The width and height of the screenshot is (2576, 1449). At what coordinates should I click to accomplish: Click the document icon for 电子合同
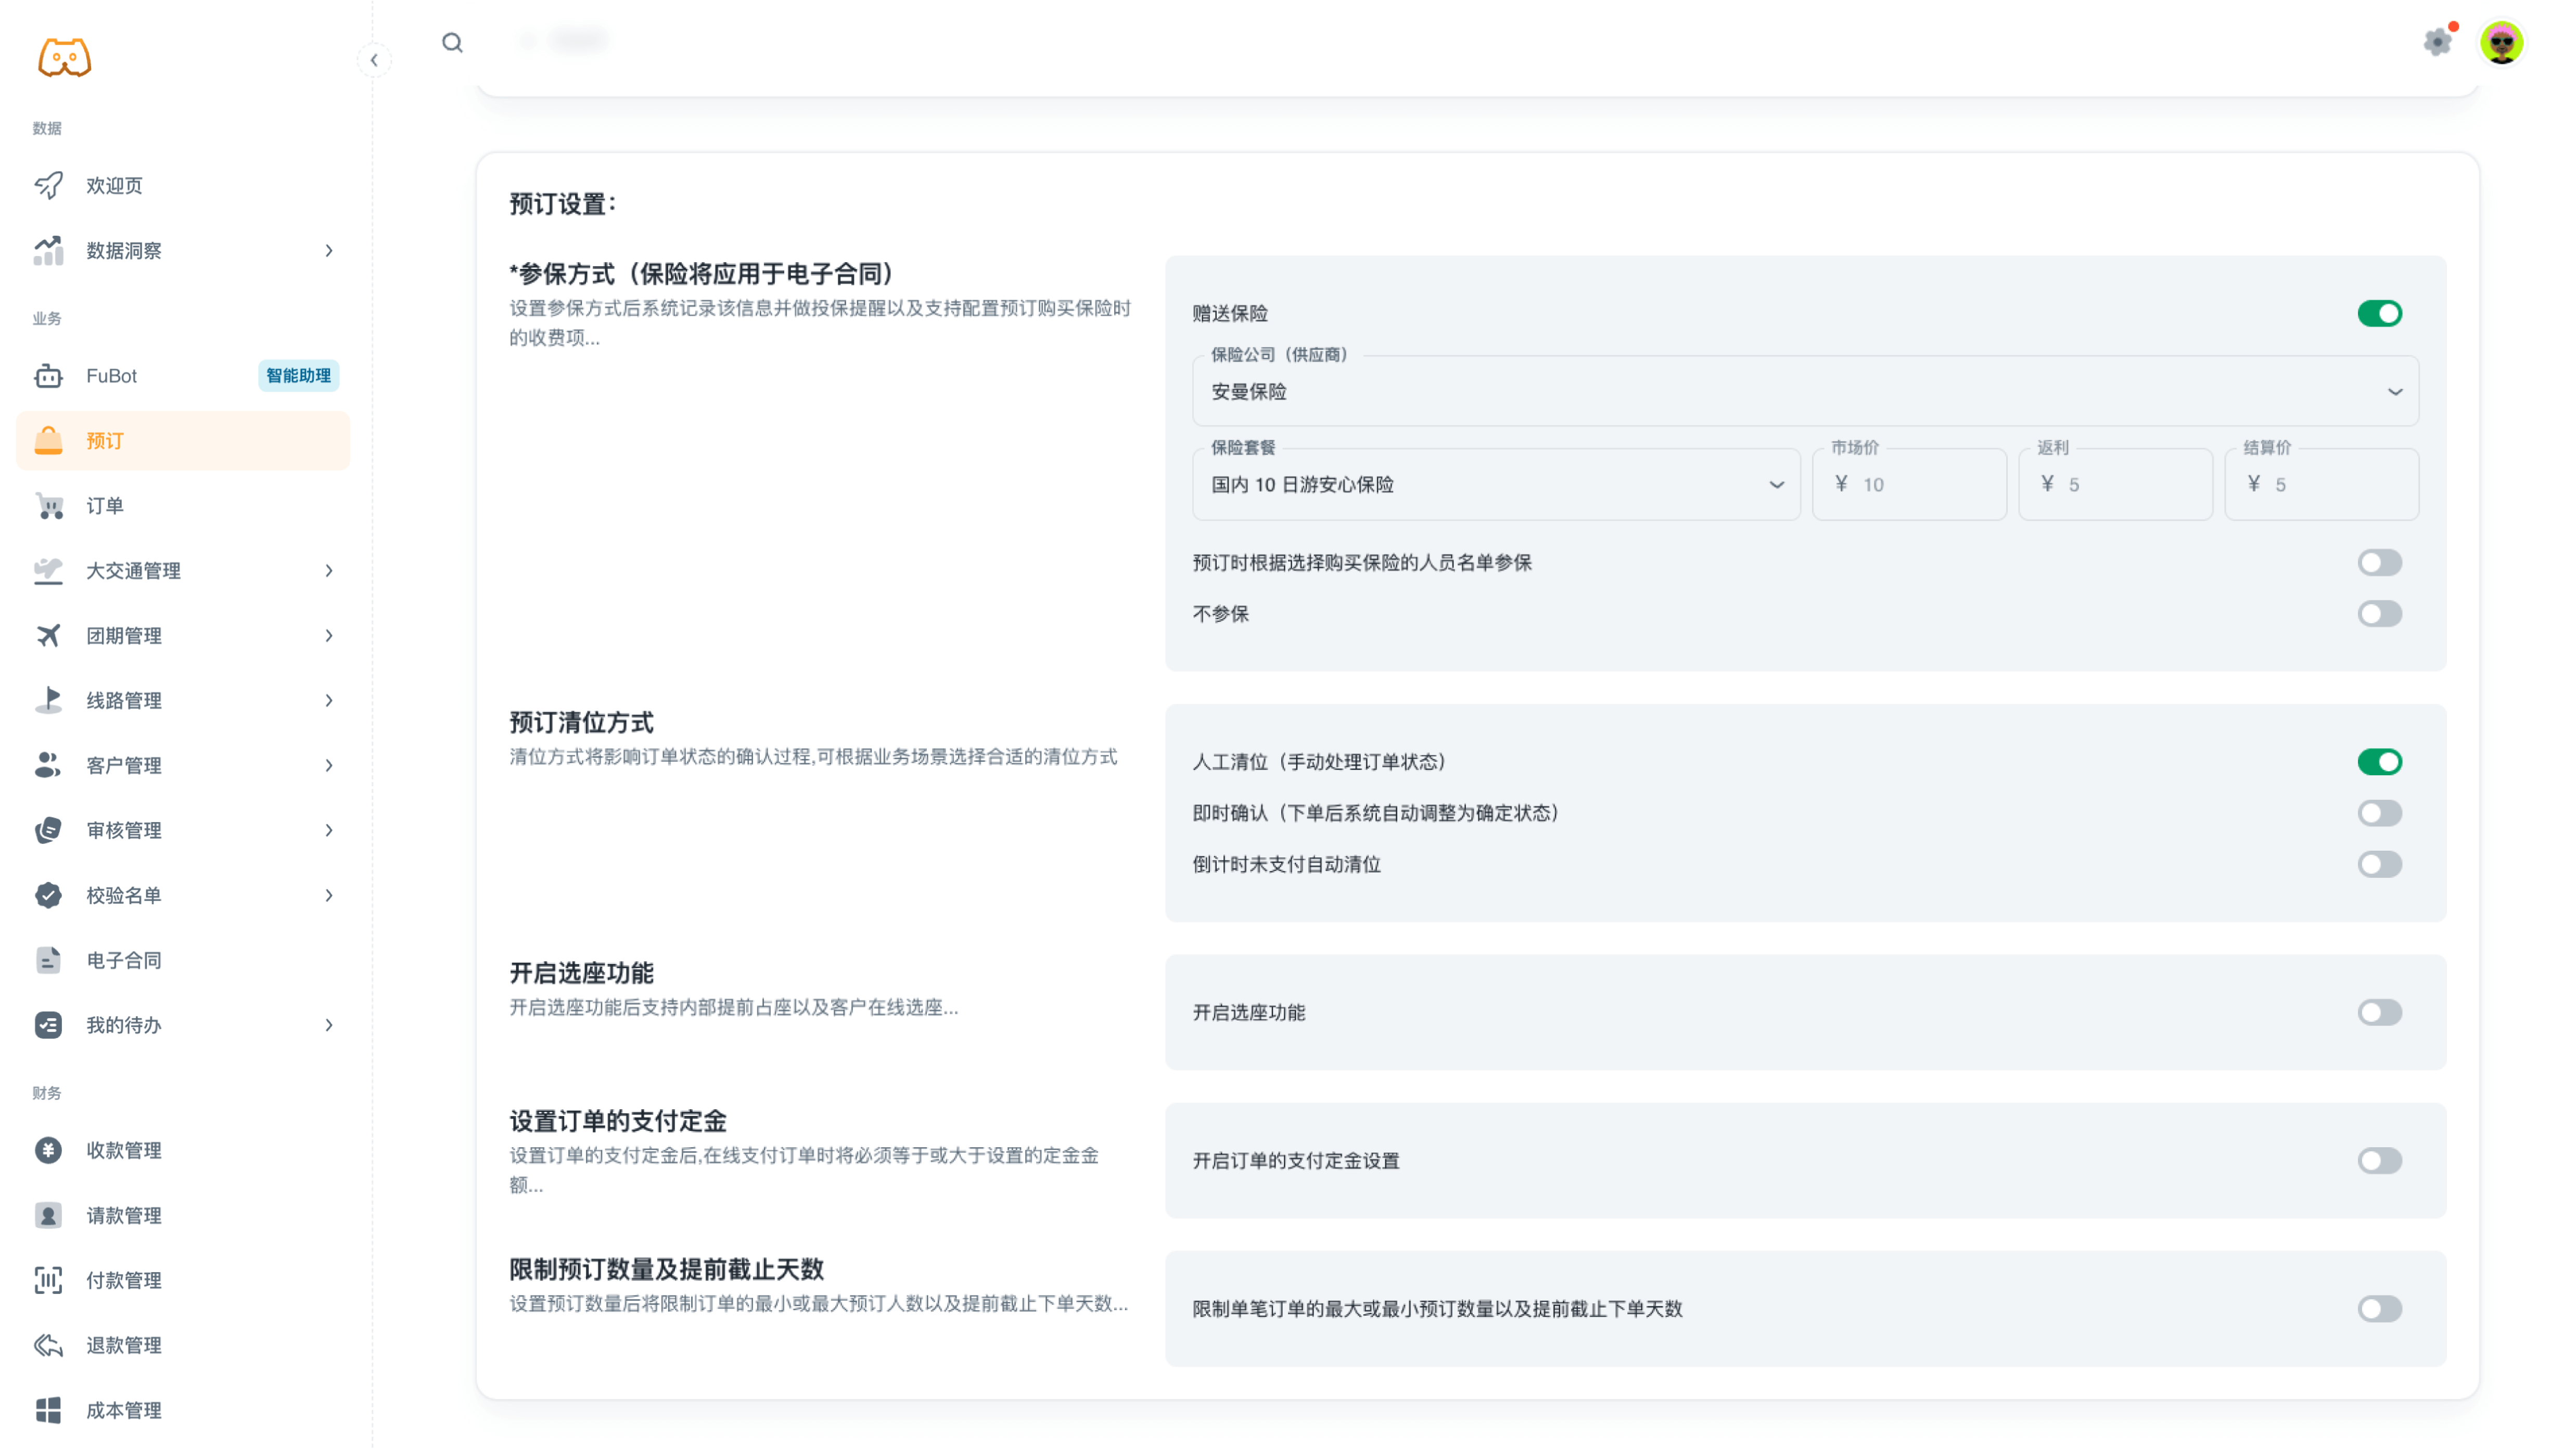click(x=48, y=961)
